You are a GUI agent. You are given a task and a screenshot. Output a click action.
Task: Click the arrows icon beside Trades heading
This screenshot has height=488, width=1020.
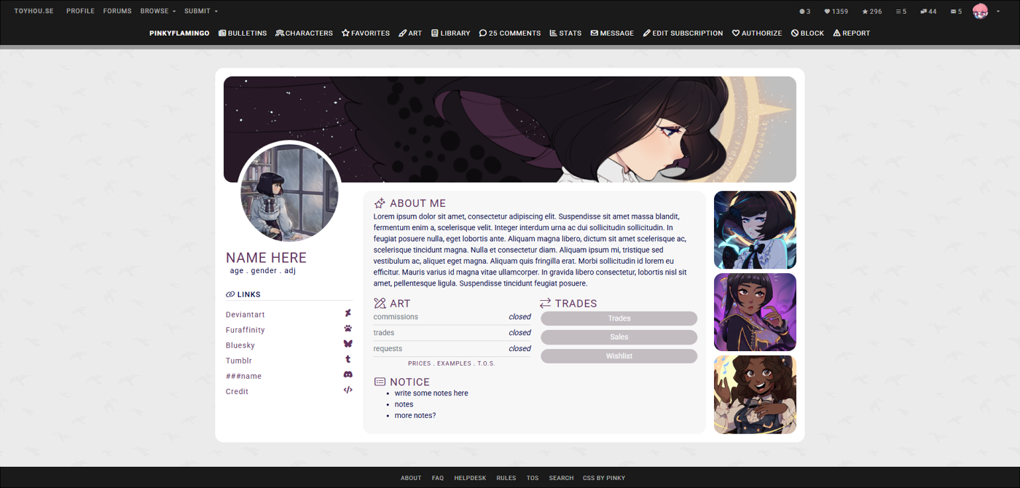coord(545,303)
